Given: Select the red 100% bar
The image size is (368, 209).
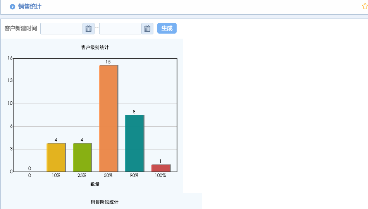Looking at the screenshot, I should 160,168.
